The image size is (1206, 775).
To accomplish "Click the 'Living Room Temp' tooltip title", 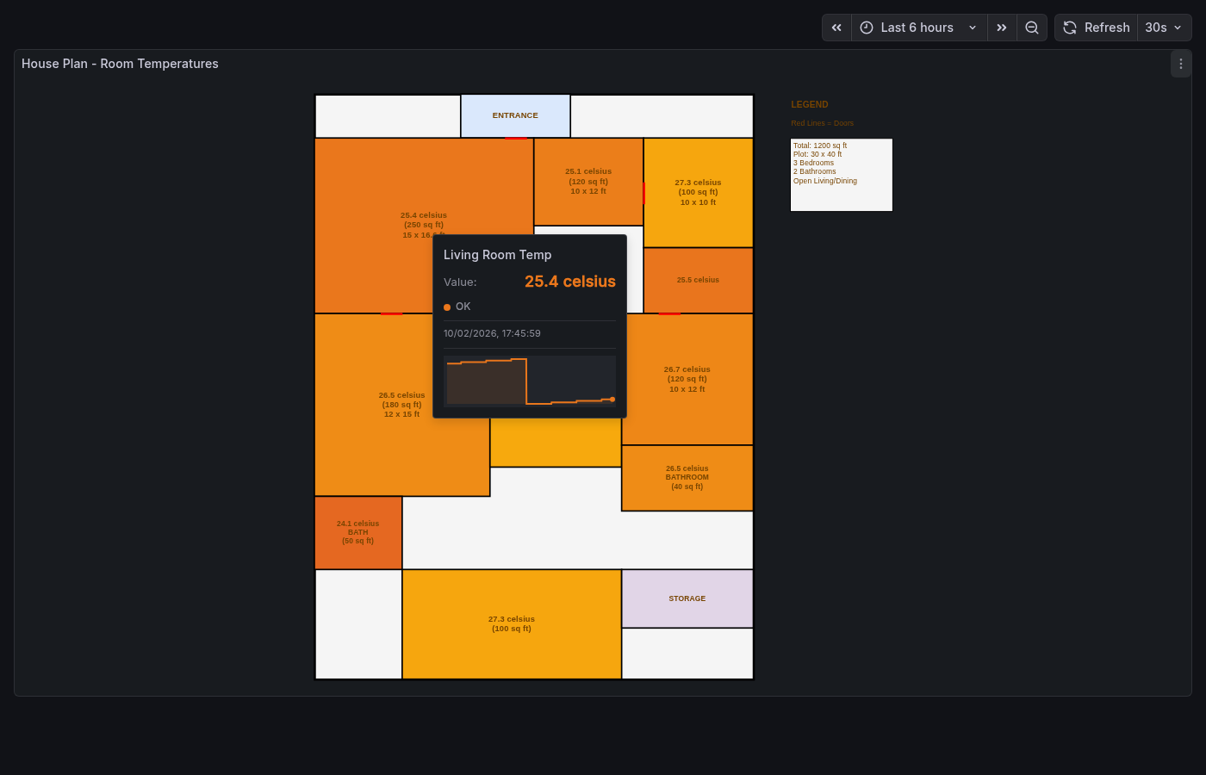I will coord(497,255).
